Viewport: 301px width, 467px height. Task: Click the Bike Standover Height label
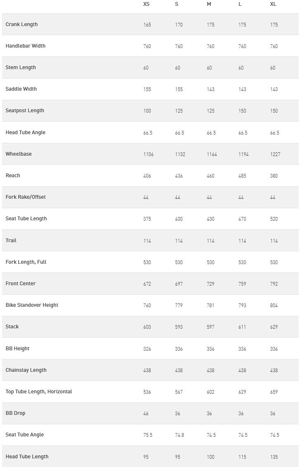pos(32,305)
